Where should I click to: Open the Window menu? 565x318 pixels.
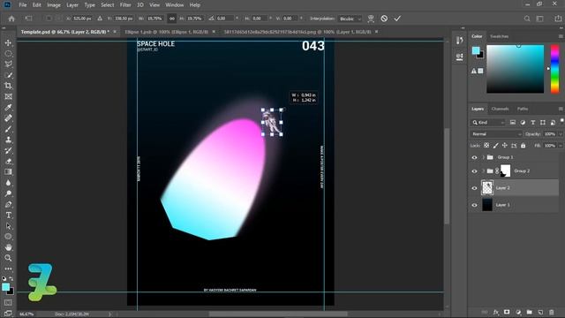(x=175, y=5)
